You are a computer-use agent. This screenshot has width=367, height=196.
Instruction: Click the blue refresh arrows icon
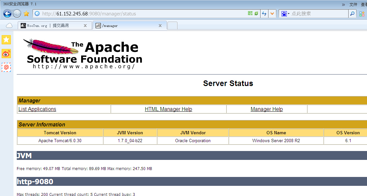(264, 13)
